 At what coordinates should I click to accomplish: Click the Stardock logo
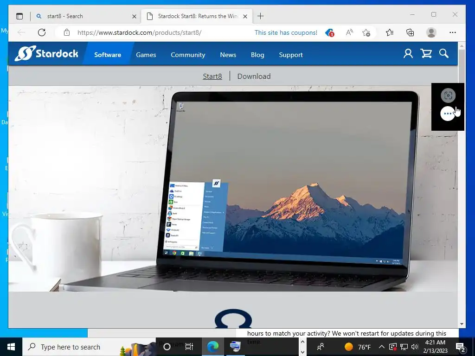[x=46, y=54]
